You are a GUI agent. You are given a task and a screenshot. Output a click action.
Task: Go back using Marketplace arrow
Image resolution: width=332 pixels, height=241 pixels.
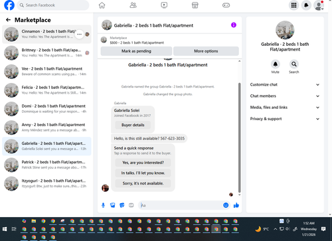[x=8, y=20]
